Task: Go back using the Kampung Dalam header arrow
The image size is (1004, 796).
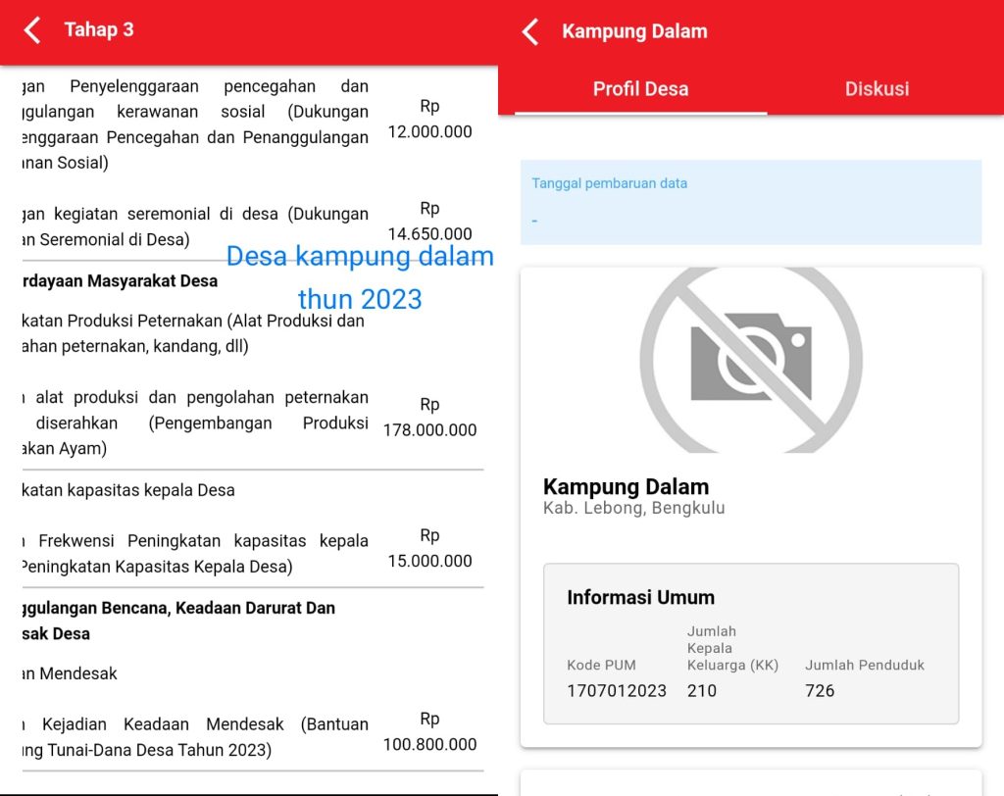Action: [x=530, y=31]
